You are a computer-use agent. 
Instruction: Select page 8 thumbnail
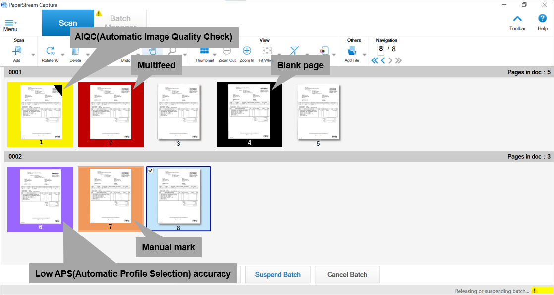click(x=178, y=199)
